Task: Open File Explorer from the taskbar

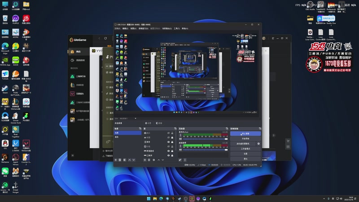Action: [155, 198]
